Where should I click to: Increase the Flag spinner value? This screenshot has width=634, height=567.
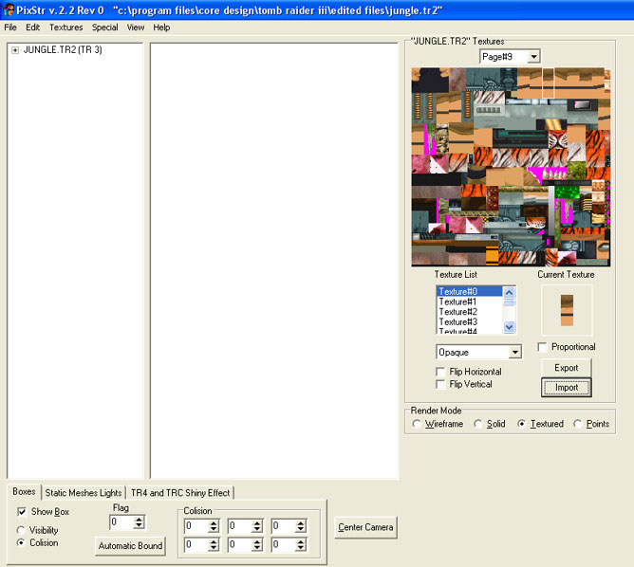pyautogui.click(x=140, y=520)
